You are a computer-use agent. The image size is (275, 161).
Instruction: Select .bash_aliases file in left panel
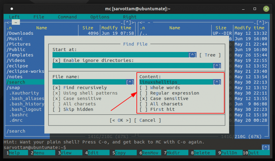tap(26, 99)
